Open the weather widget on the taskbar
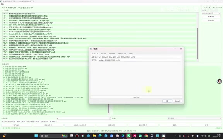 pyautogui.click(x=4, y=136)
